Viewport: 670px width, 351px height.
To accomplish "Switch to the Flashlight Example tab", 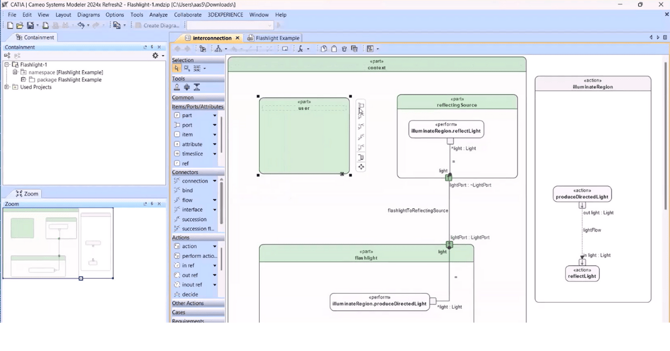I will pos(274,38).
